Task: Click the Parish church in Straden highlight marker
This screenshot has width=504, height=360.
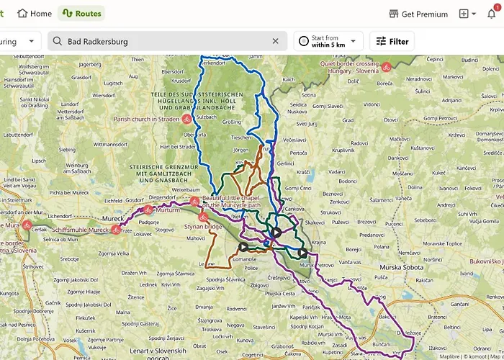Action: pos(186,120)
